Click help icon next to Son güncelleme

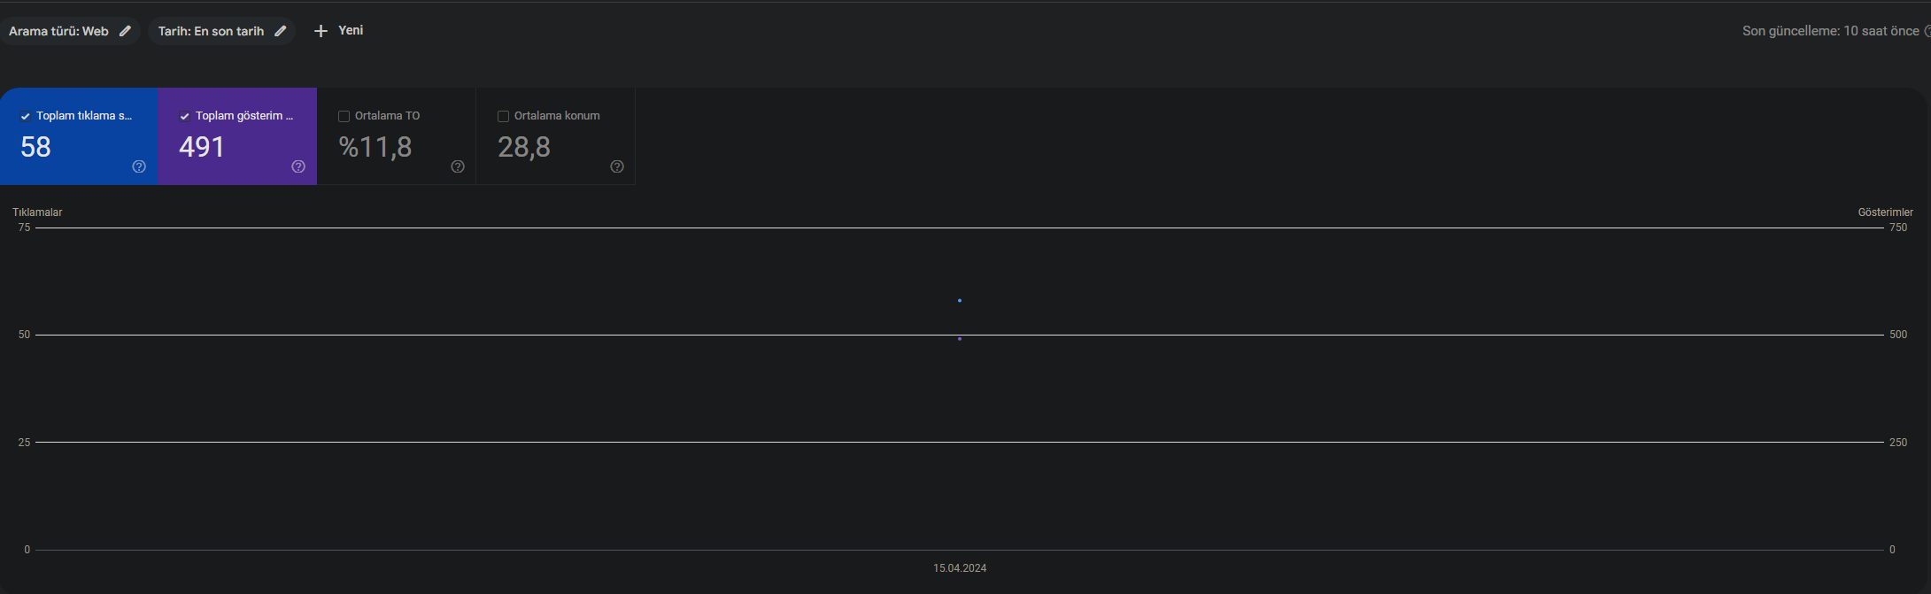coord(1927,31)
